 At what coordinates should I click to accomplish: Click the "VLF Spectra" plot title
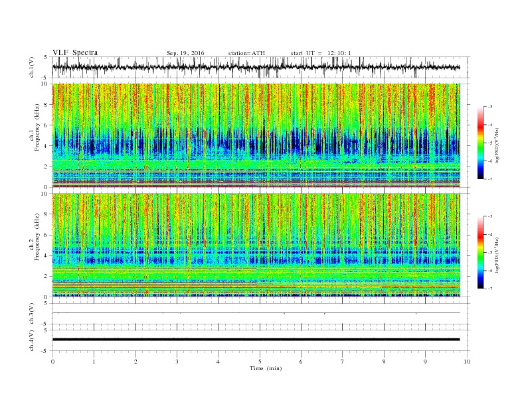(x=75, y=52)
